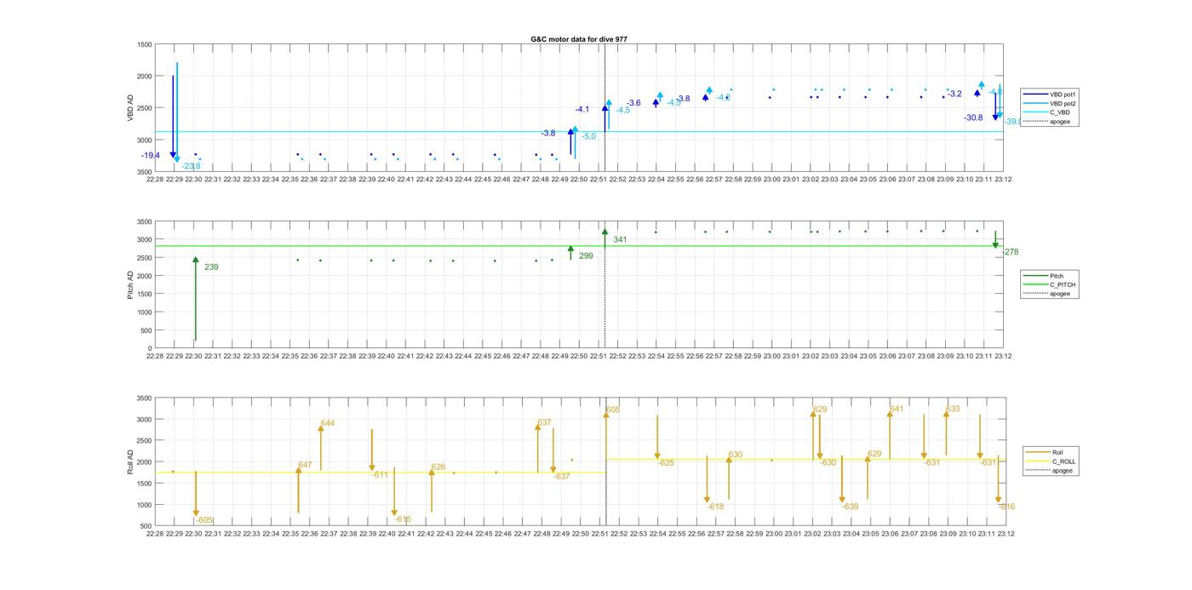Click the "-639" roll data label
The height and width of the screenshot is (590, 1192).
coord(850,507)
